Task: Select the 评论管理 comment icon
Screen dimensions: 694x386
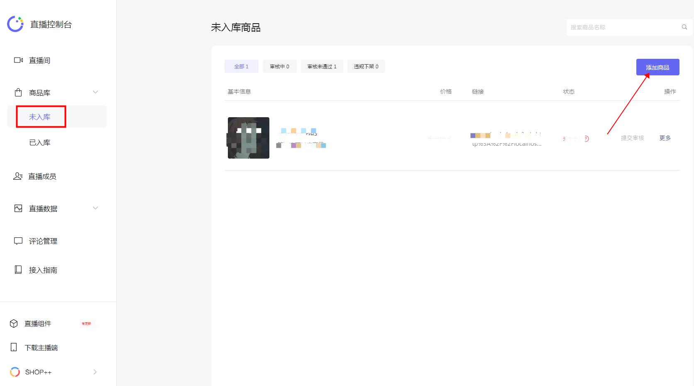Action: 18,241
